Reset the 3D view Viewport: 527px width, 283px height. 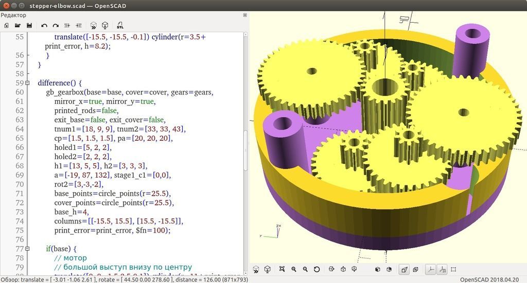317,269
